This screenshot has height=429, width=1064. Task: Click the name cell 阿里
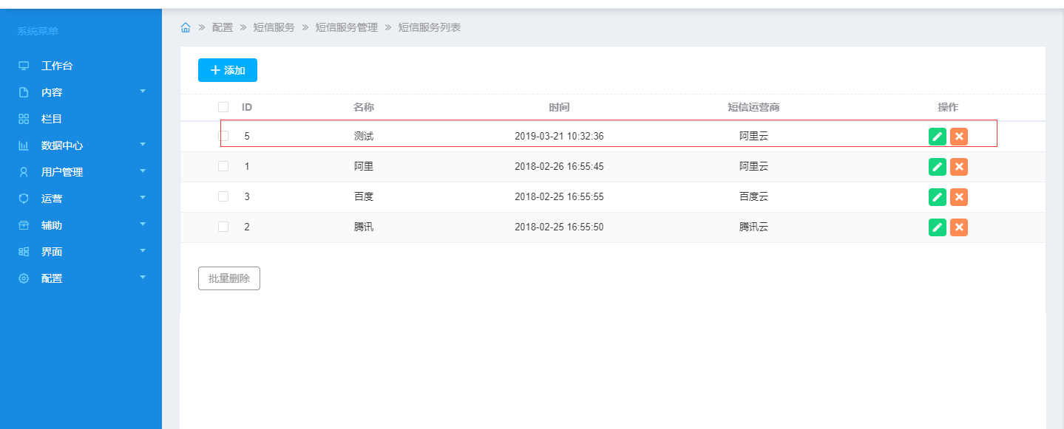click(364, 167)
